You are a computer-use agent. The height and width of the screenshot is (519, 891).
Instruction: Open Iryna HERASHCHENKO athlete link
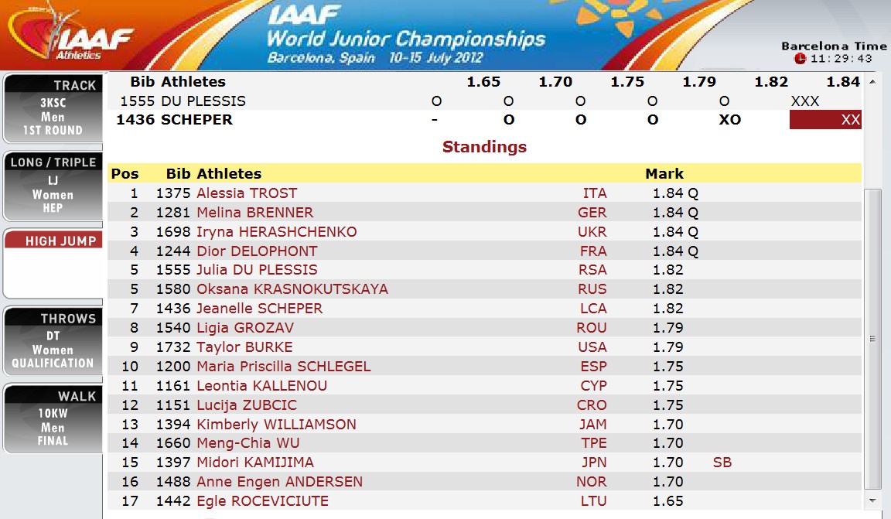pos(276,232)
